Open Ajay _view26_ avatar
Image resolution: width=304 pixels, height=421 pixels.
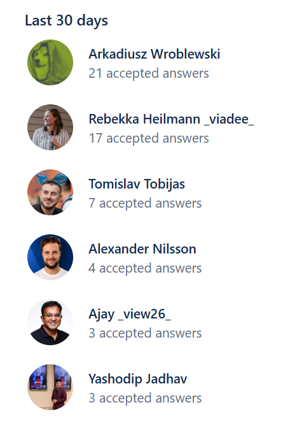pos(50,322)
